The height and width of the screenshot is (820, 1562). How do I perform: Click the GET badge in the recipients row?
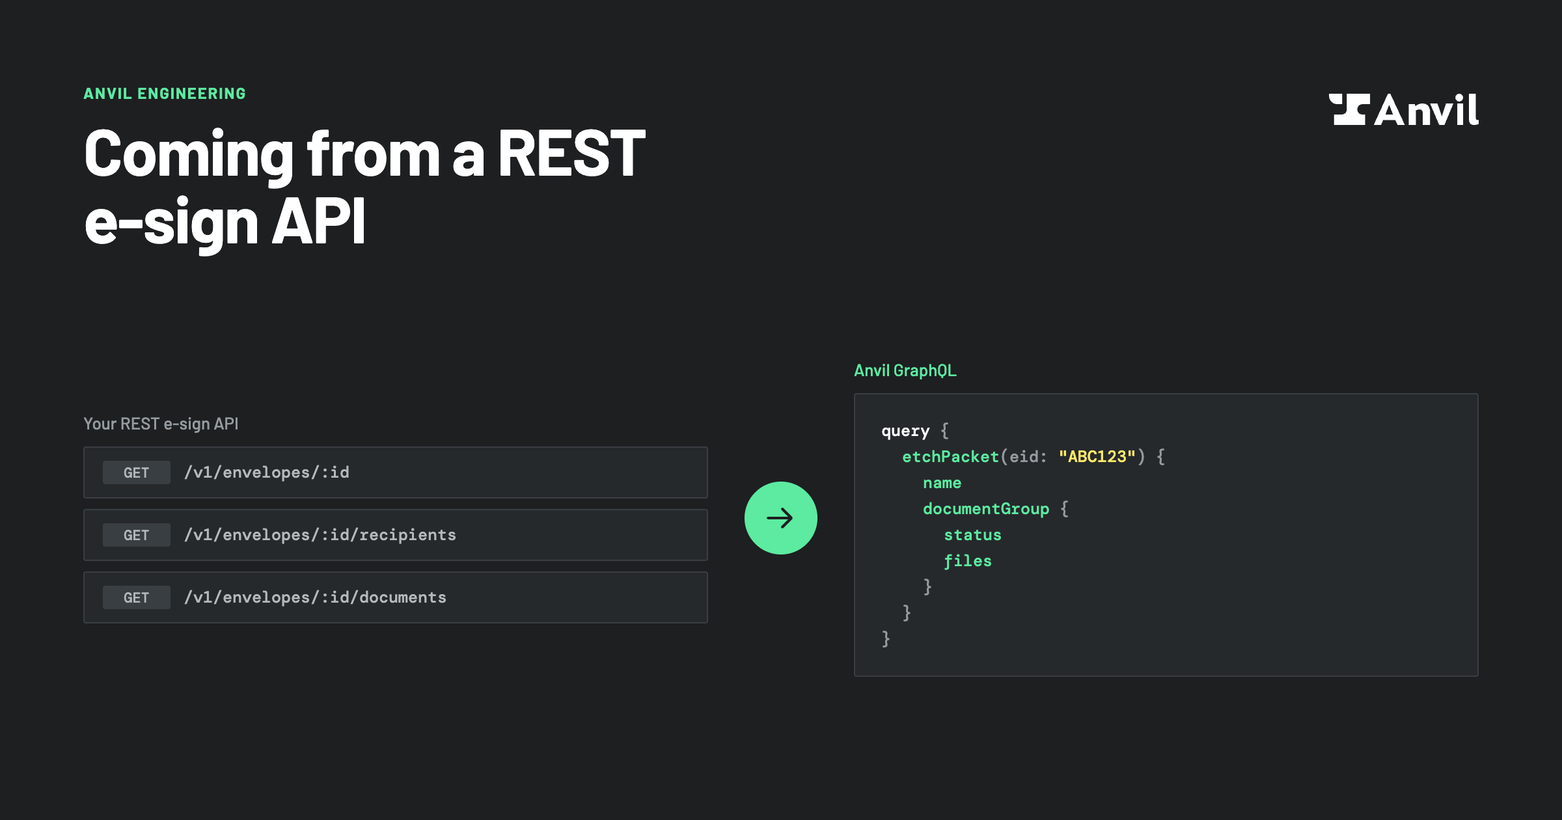(137, 535)
